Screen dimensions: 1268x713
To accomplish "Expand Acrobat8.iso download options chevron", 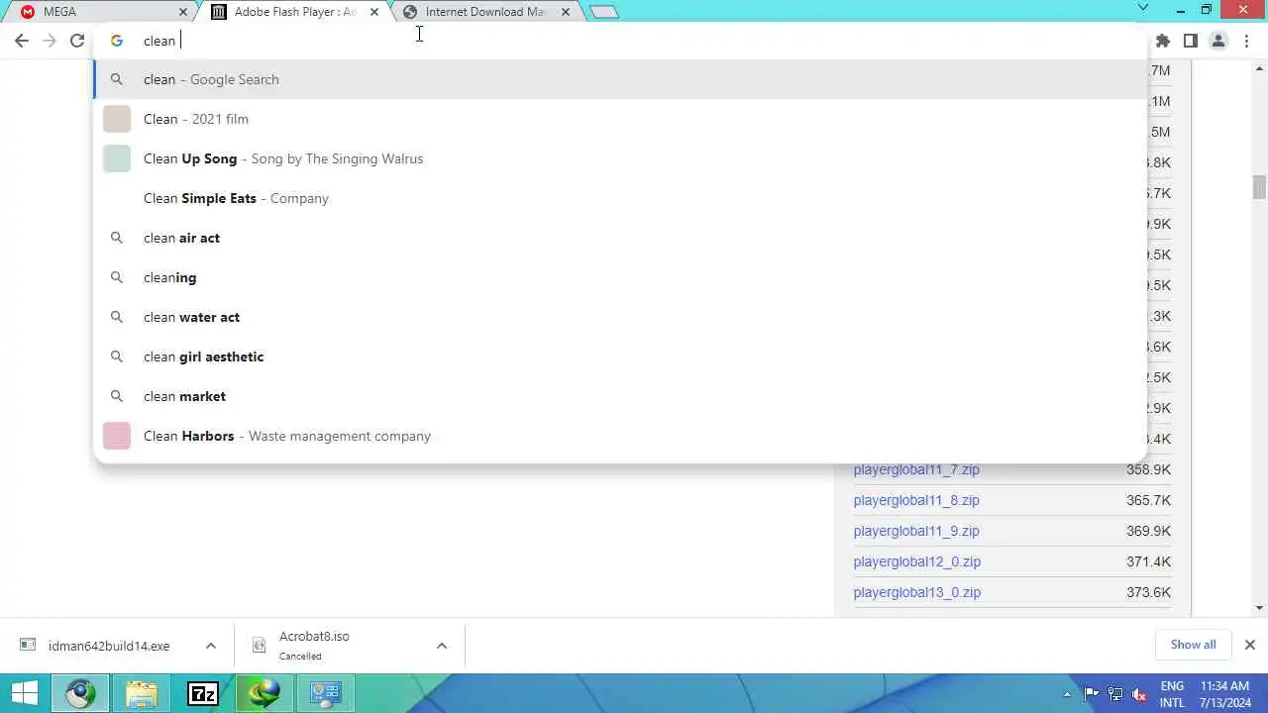I will (442, 646).
